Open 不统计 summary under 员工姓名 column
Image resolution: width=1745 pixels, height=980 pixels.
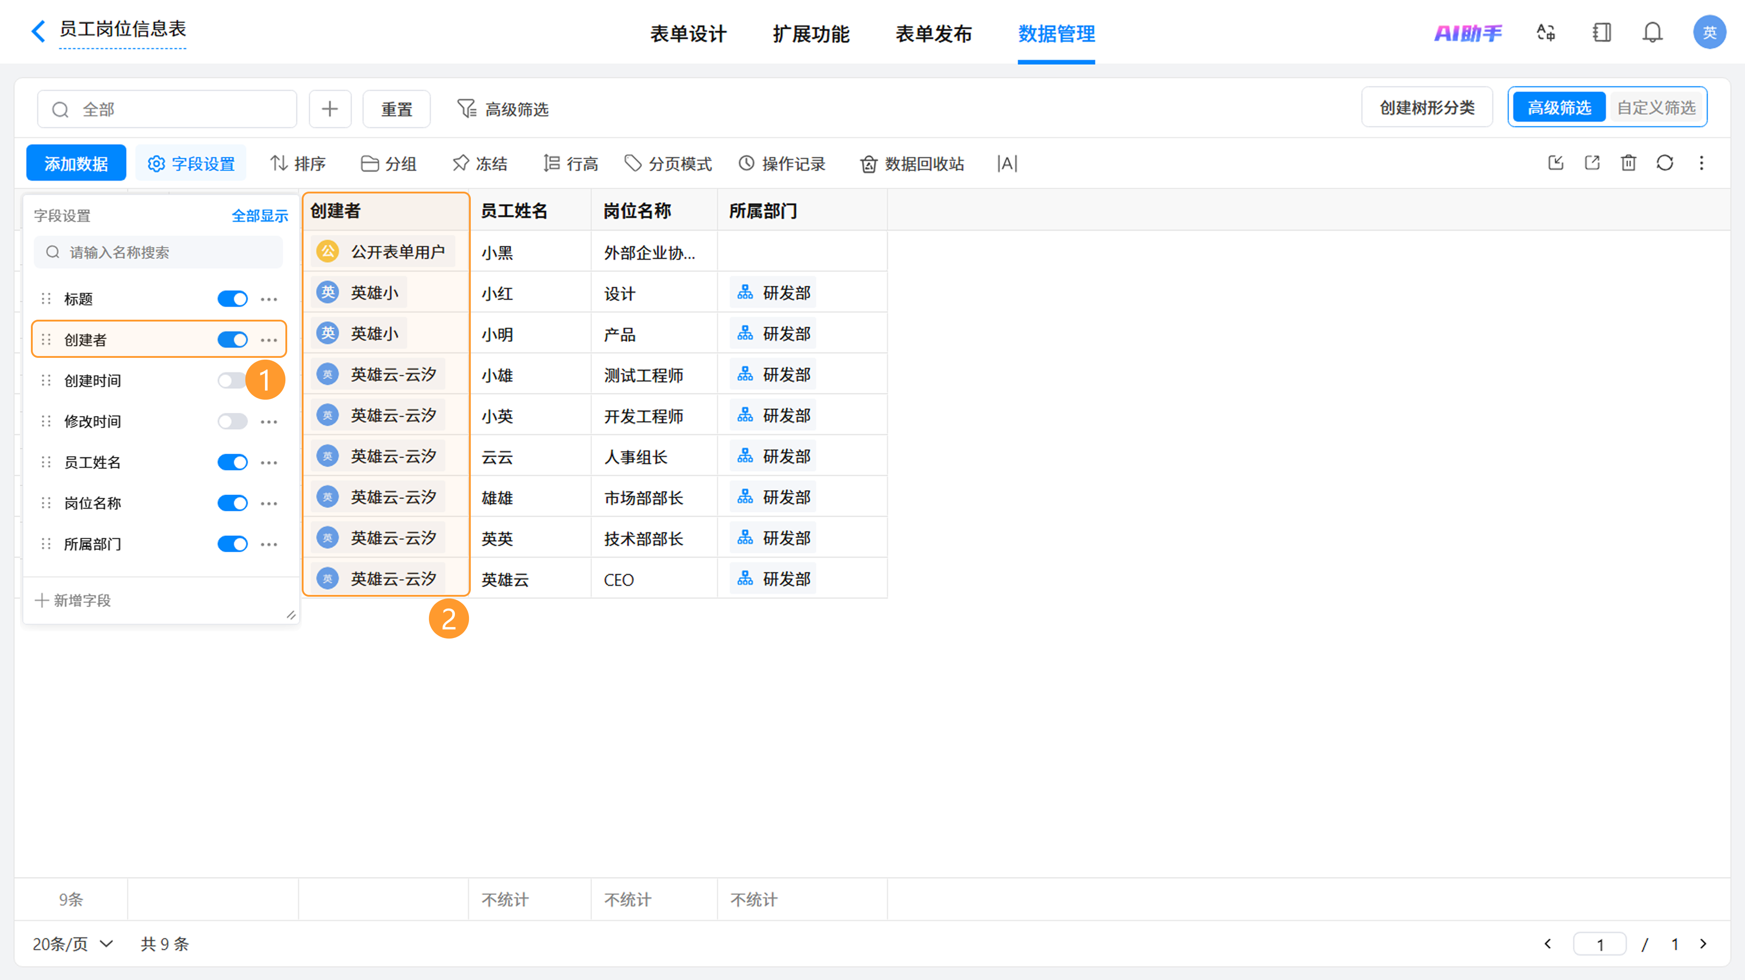click(x=505, y=900)
